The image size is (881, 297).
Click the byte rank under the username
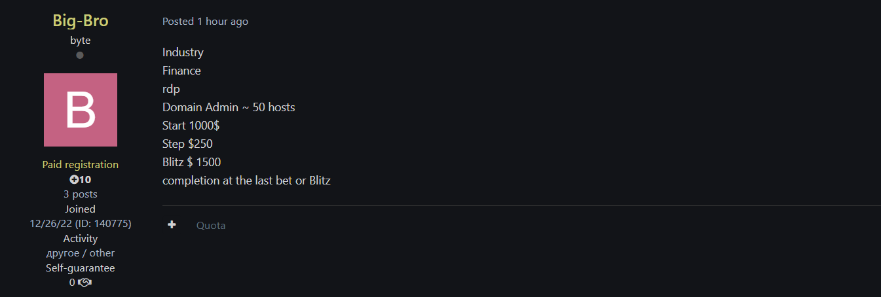[81, 40]
